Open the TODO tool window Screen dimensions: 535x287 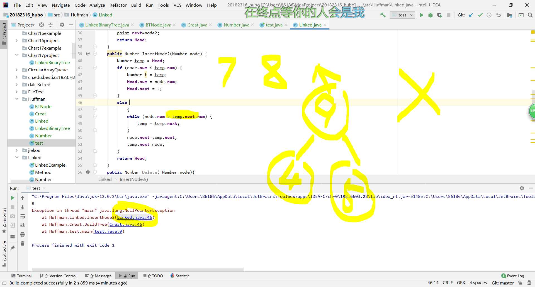[x=153, y=276]
